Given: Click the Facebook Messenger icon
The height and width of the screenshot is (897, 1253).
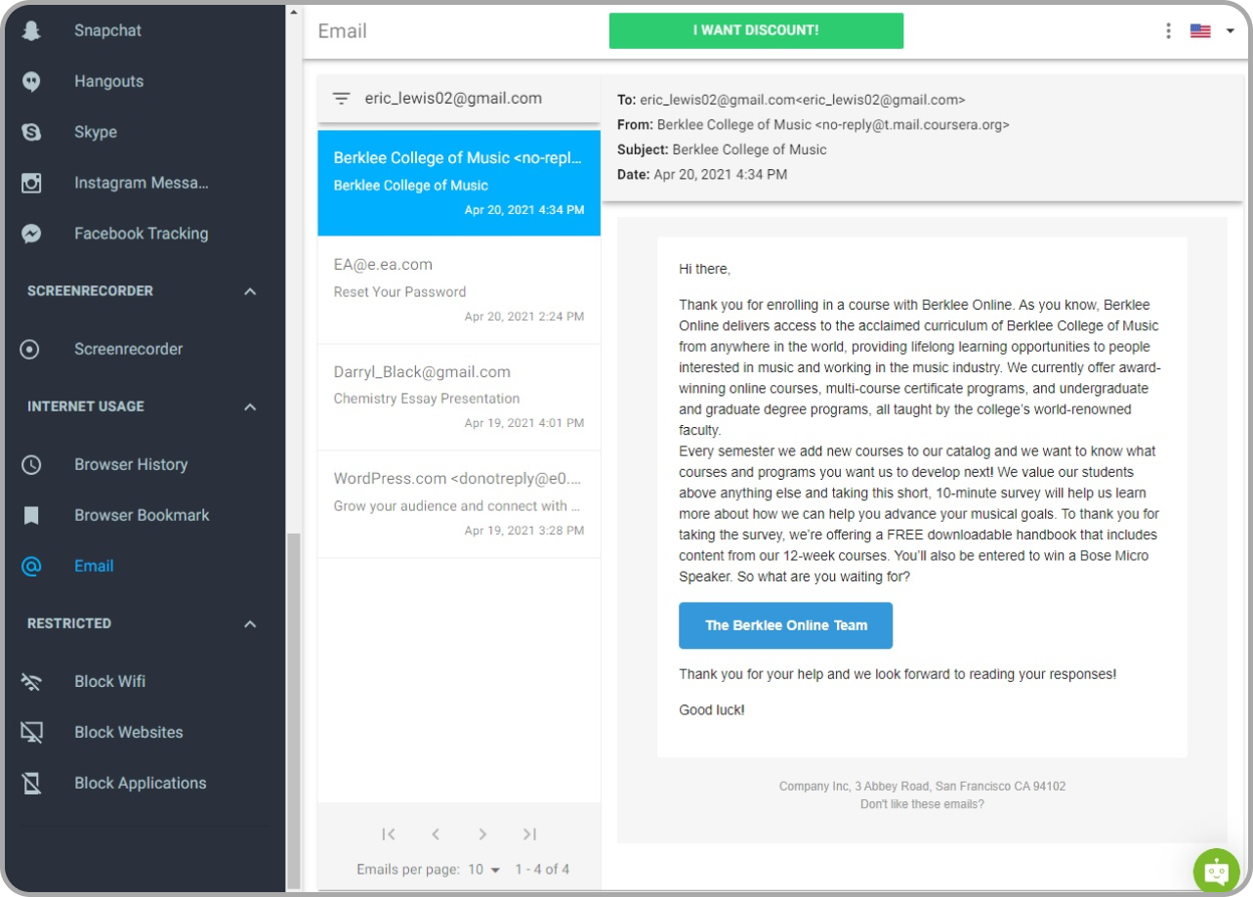Looking at the screenshot, I should pos(31,234).
